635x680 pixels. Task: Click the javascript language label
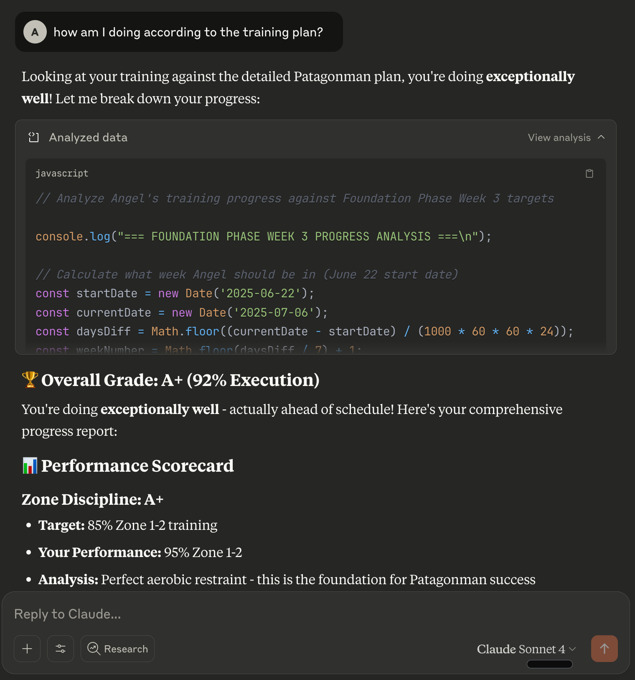62,173
